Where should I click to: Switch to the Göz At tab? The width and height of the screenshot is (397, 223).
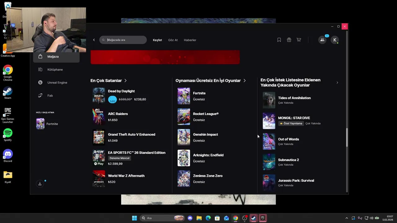click(x=173, y=40)
